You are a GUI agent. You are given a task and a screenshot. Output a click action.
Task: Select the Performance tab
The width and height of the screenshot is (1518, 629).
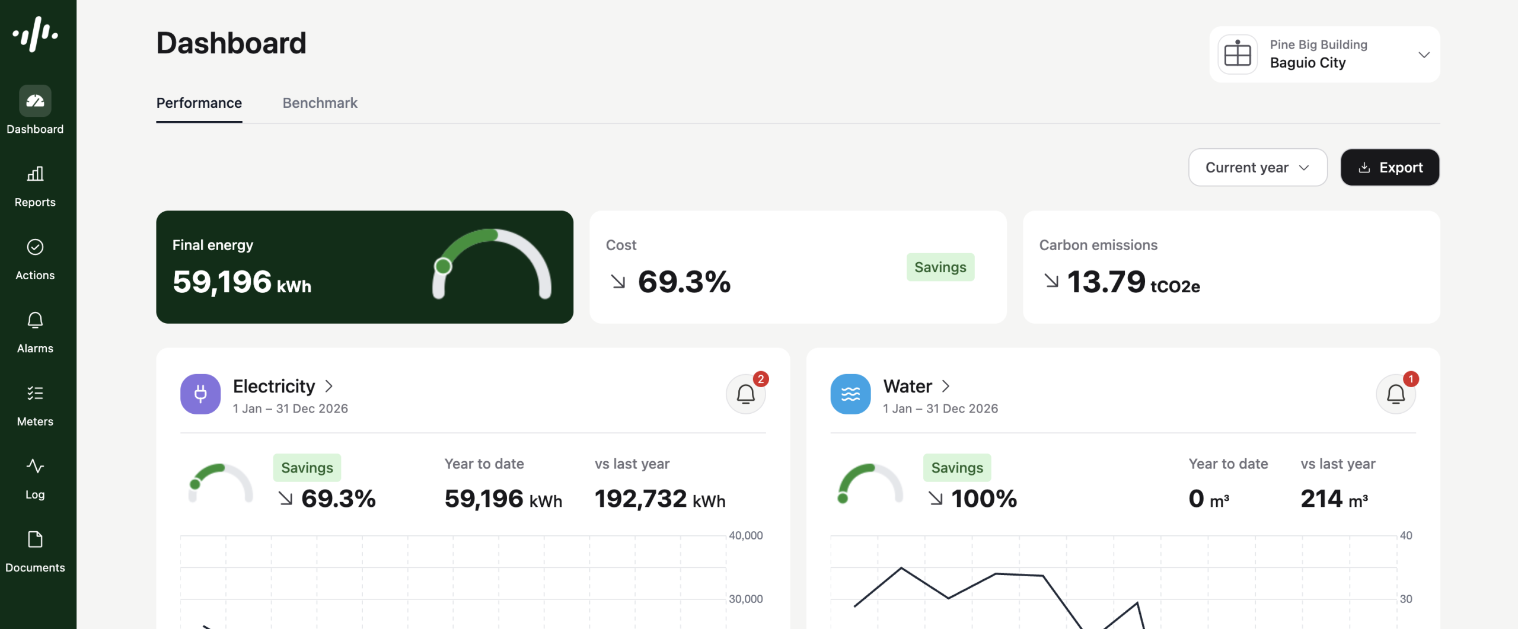pos(199,103)
